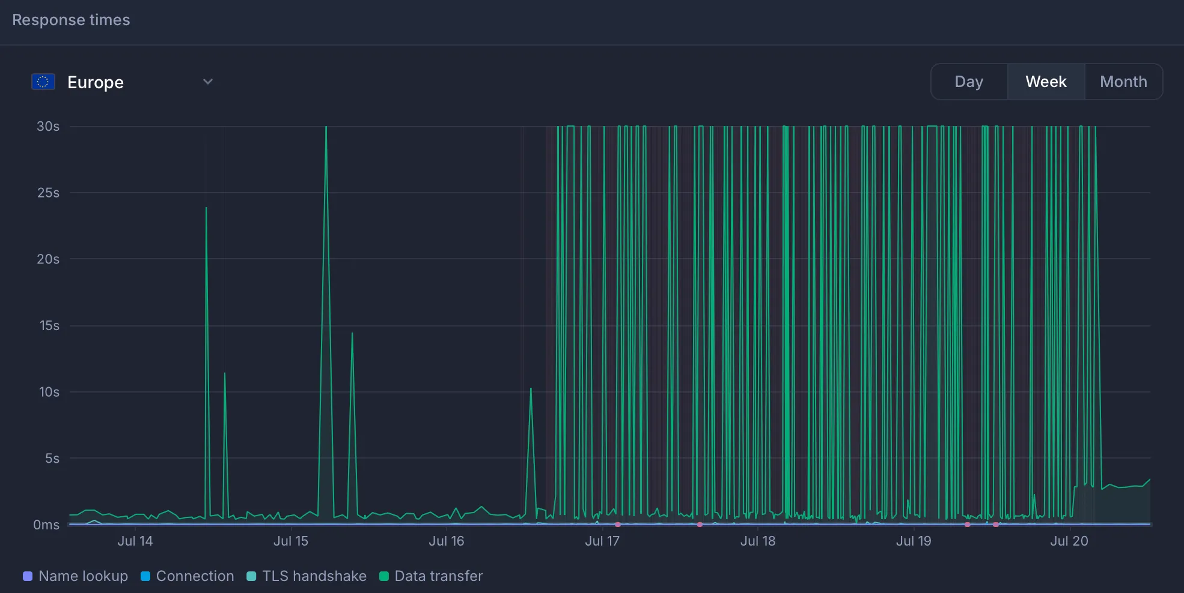
Task: Toggle Data transfer series visibility
Action: pyautogui.click(x=438, y=576)
